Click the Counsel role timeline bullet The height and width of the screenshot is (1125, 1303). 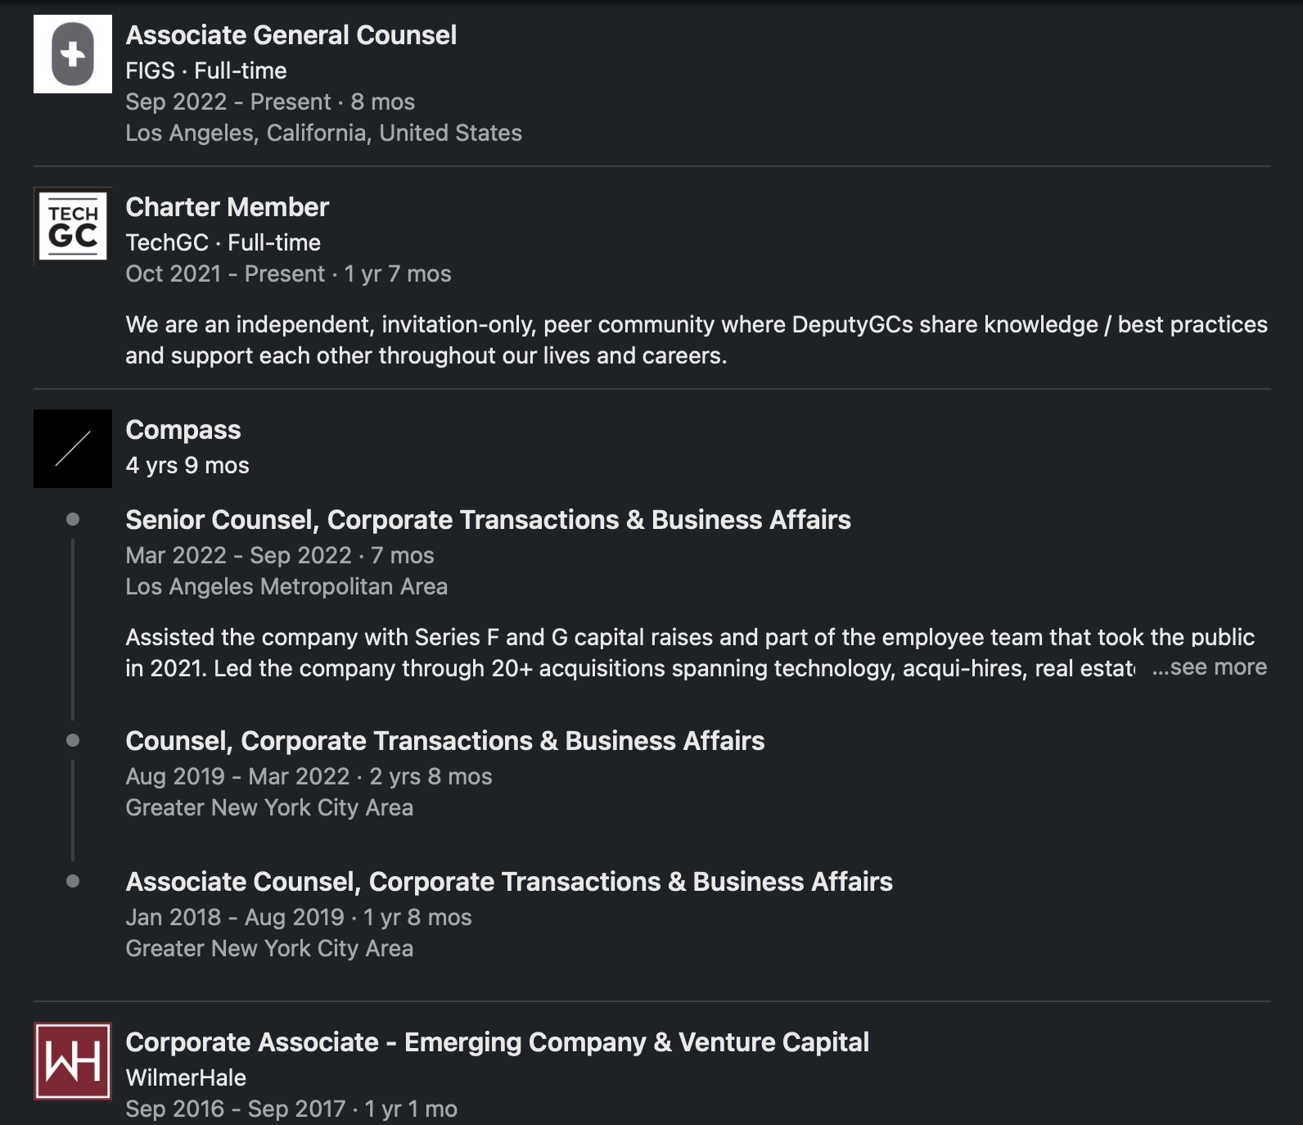73,740
